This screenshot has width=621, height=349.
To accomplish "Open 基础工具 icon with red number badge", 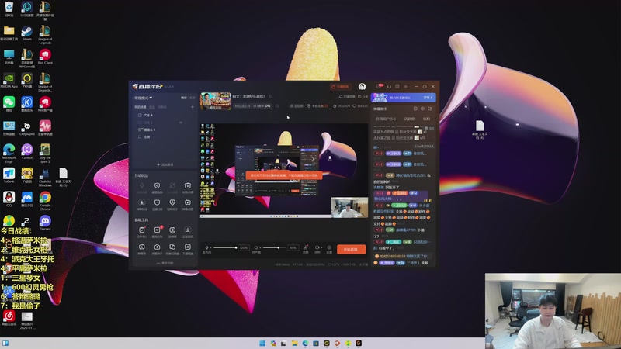I will point(158,230).
